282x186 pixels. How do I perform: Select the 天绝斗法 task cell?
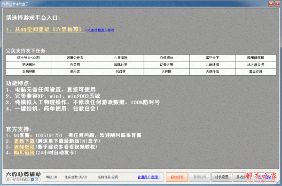(212, 72)
